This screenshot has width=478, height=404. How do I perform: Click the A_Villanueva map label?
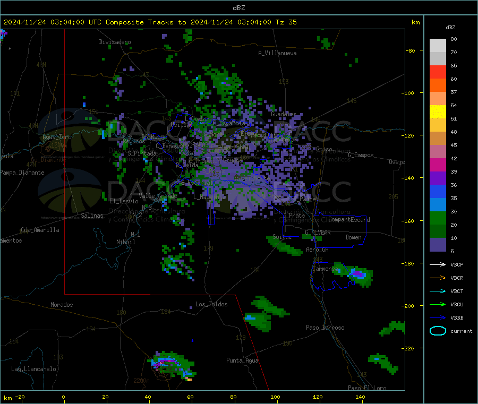277,53
